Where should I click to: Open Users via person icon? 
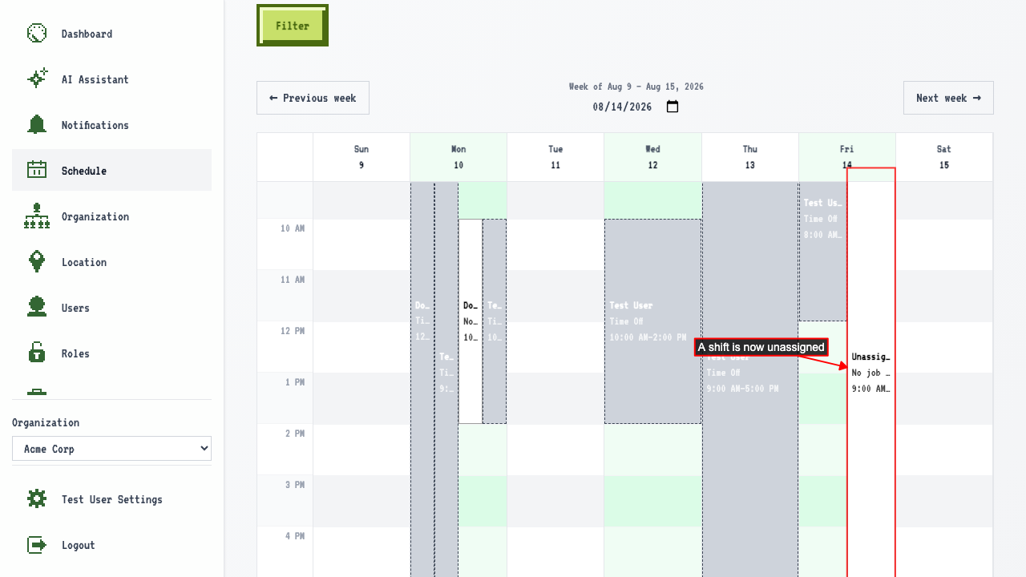click(x=37, y=307)
